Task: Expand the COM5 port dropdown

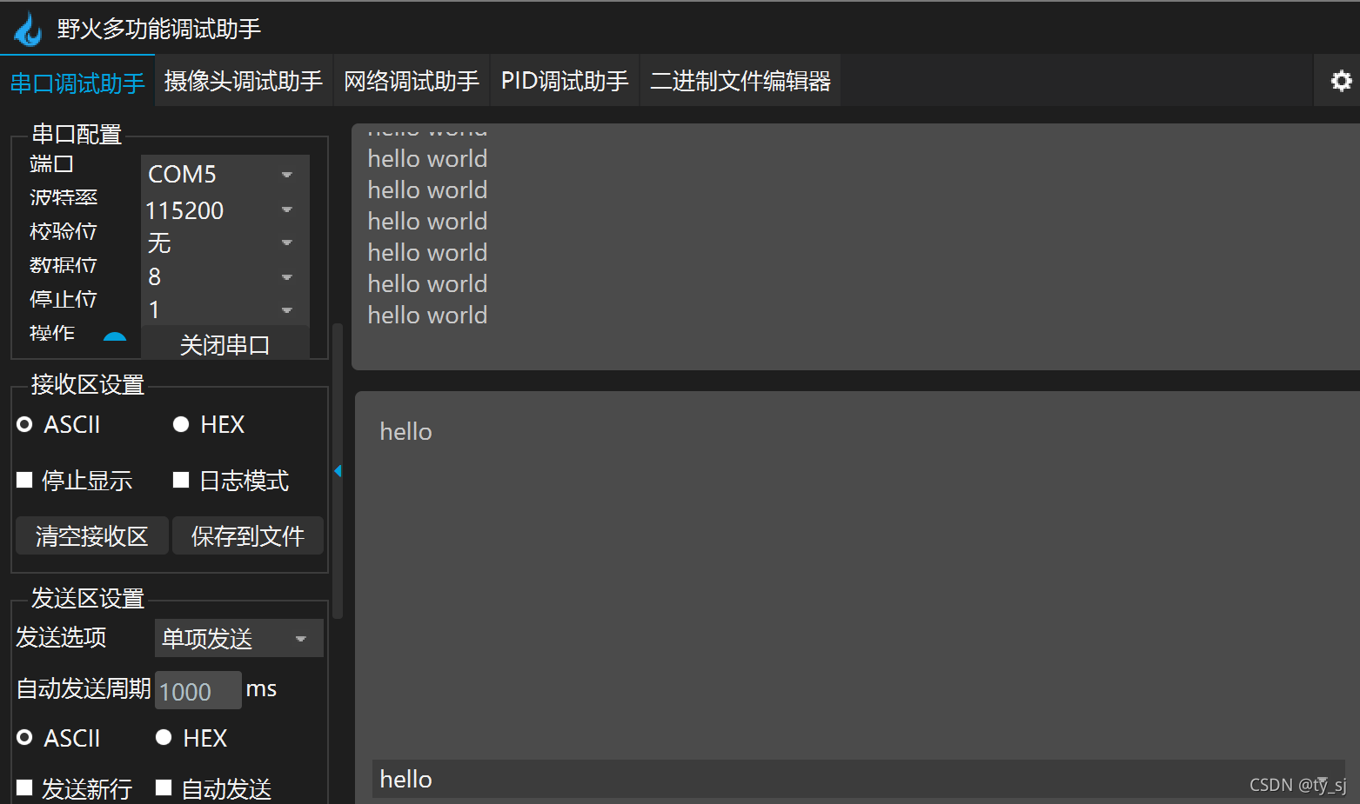Action: point(224,174)
